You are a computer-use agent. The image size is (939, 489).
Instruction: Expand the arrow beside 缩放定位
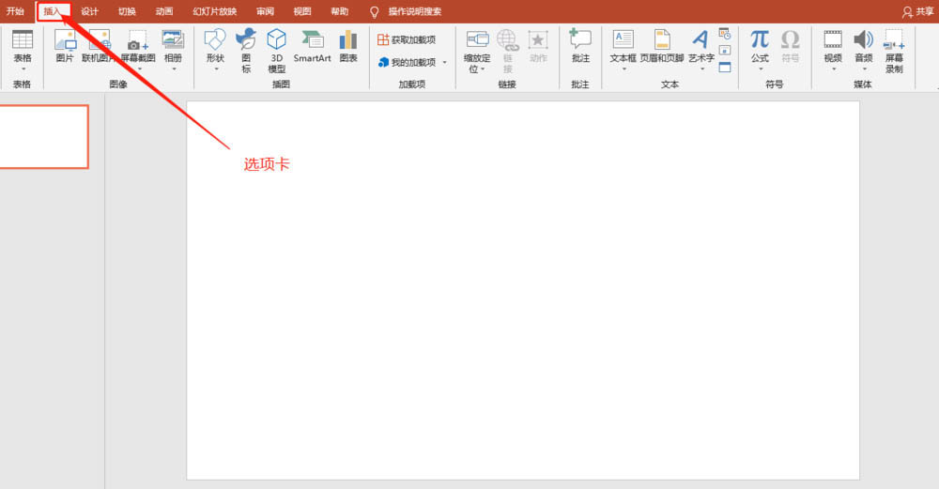(483, 69)
